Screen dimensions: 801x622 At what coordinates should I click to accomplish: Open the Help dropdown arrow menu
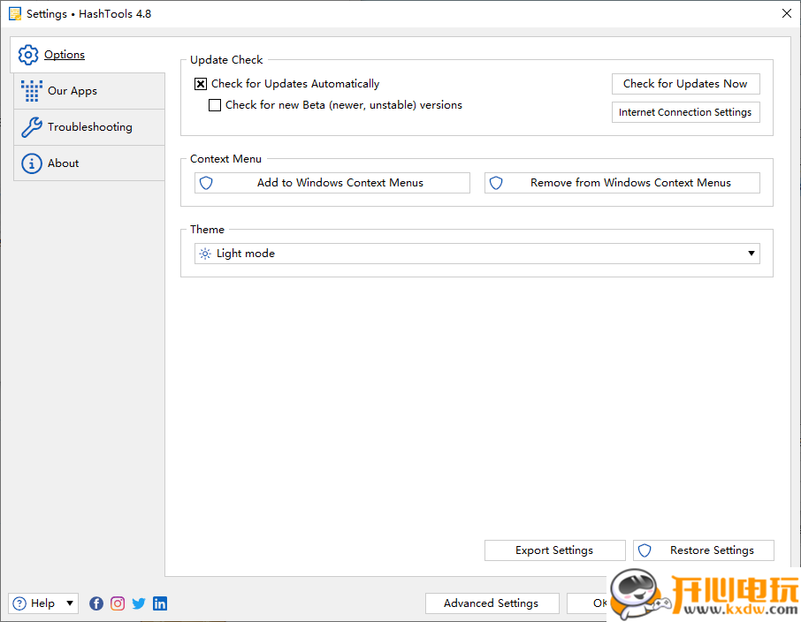[70, 603]
